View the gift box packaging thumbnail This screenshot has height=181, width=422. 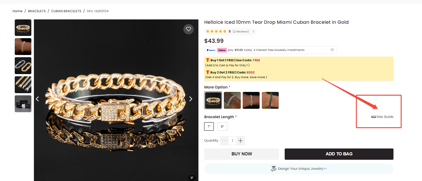point(23,104)
